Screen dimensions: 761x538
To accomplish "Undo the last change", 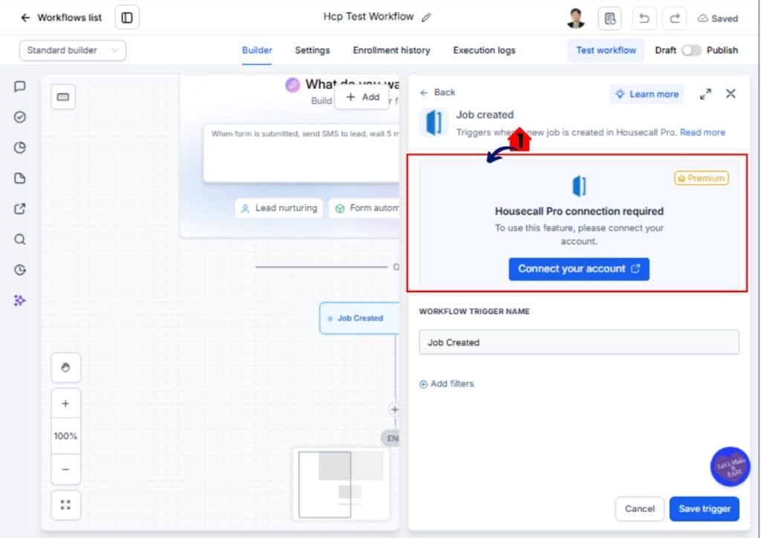I will click(644, 19).
